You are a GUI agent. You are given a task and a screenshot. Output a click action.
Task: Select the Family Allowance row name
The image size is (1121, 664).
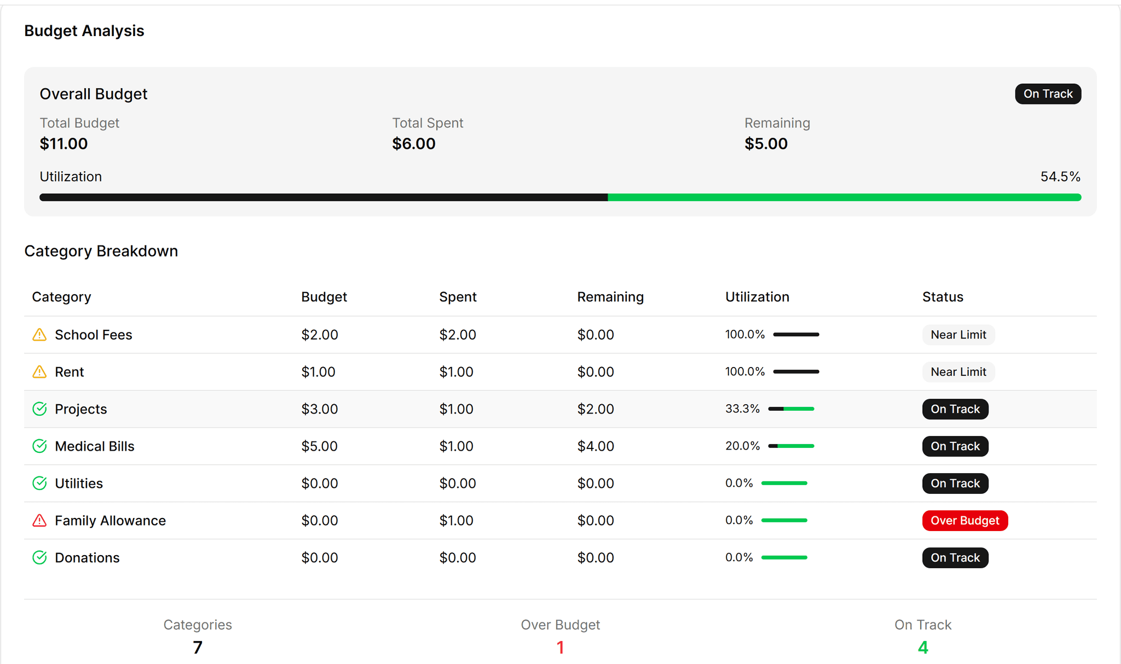[110, 521]
